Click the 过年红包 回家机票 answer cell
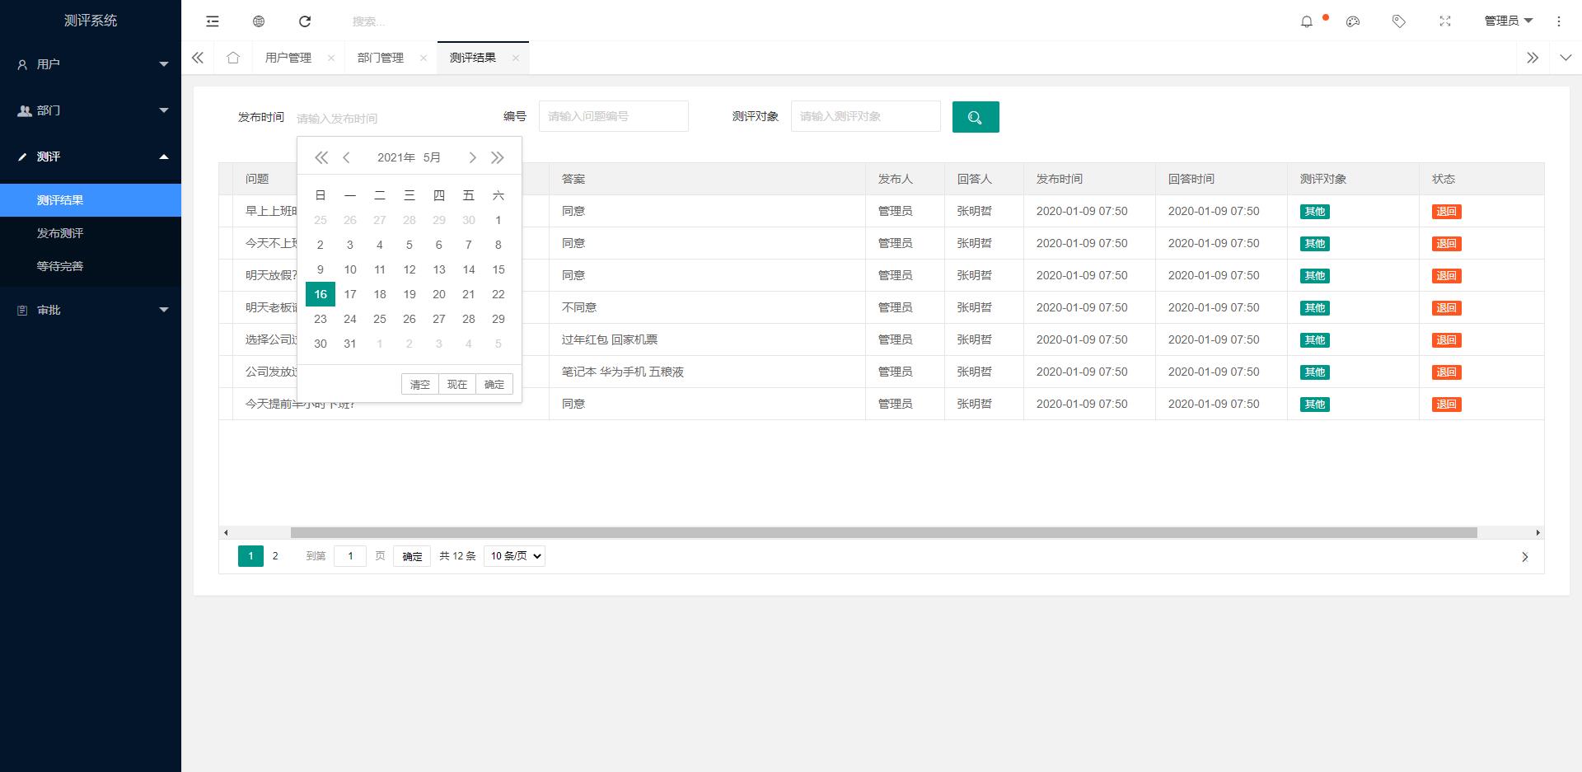This screenshot has width=1582, height=772. point(707,339)
